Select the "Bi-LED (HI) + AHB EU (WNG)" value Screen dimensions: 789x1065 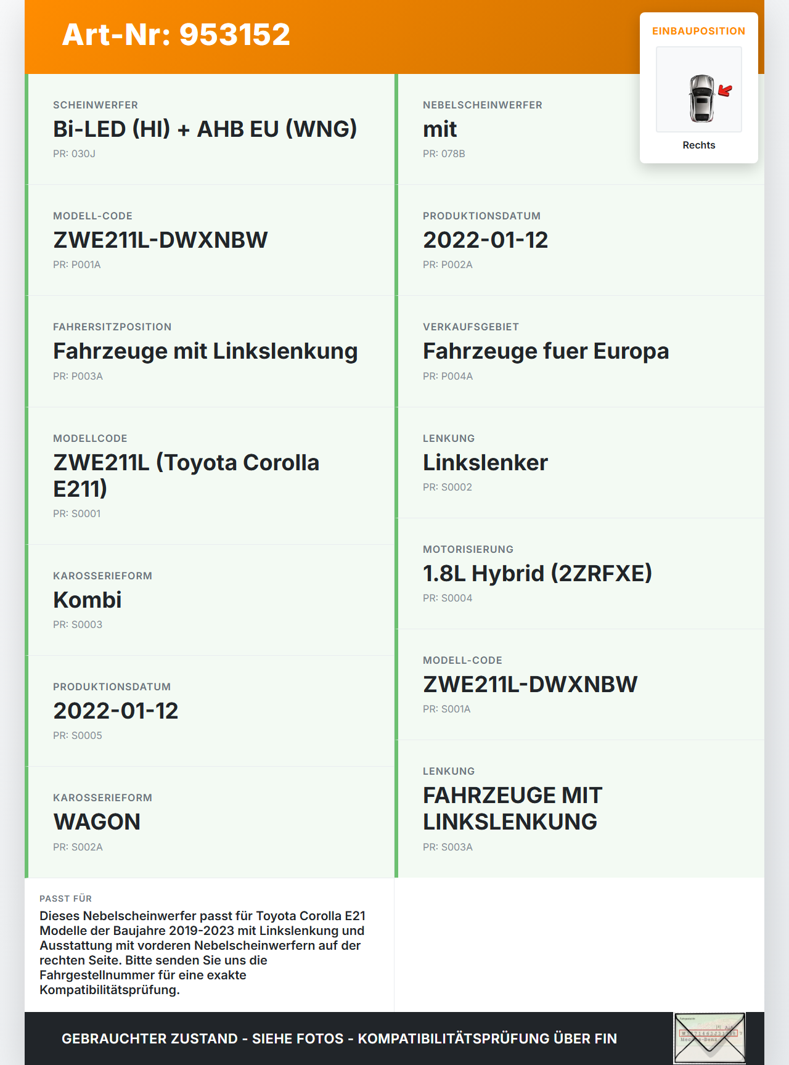(205, 129)
